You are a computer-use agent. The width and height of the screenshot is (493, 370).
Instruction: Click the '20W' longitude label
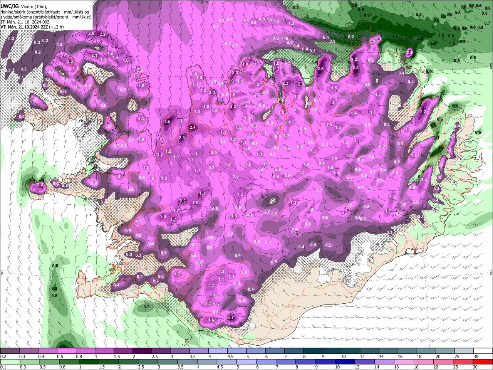205,2
